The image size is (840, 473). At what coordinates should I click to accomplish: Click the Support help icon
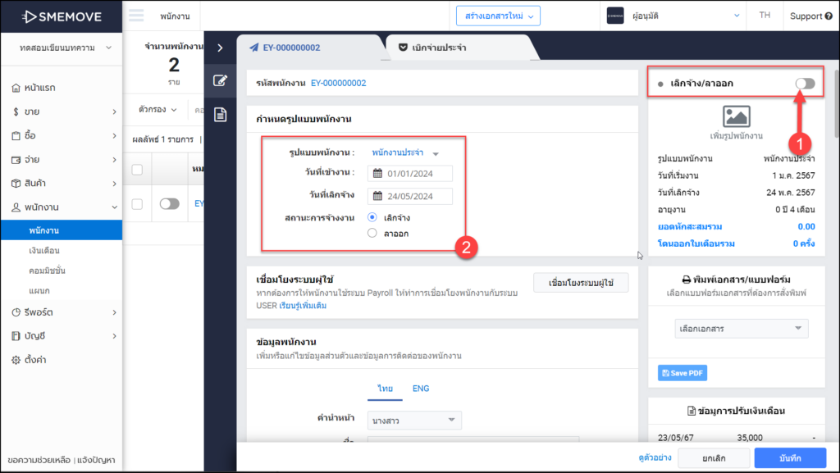click(828, 16)
